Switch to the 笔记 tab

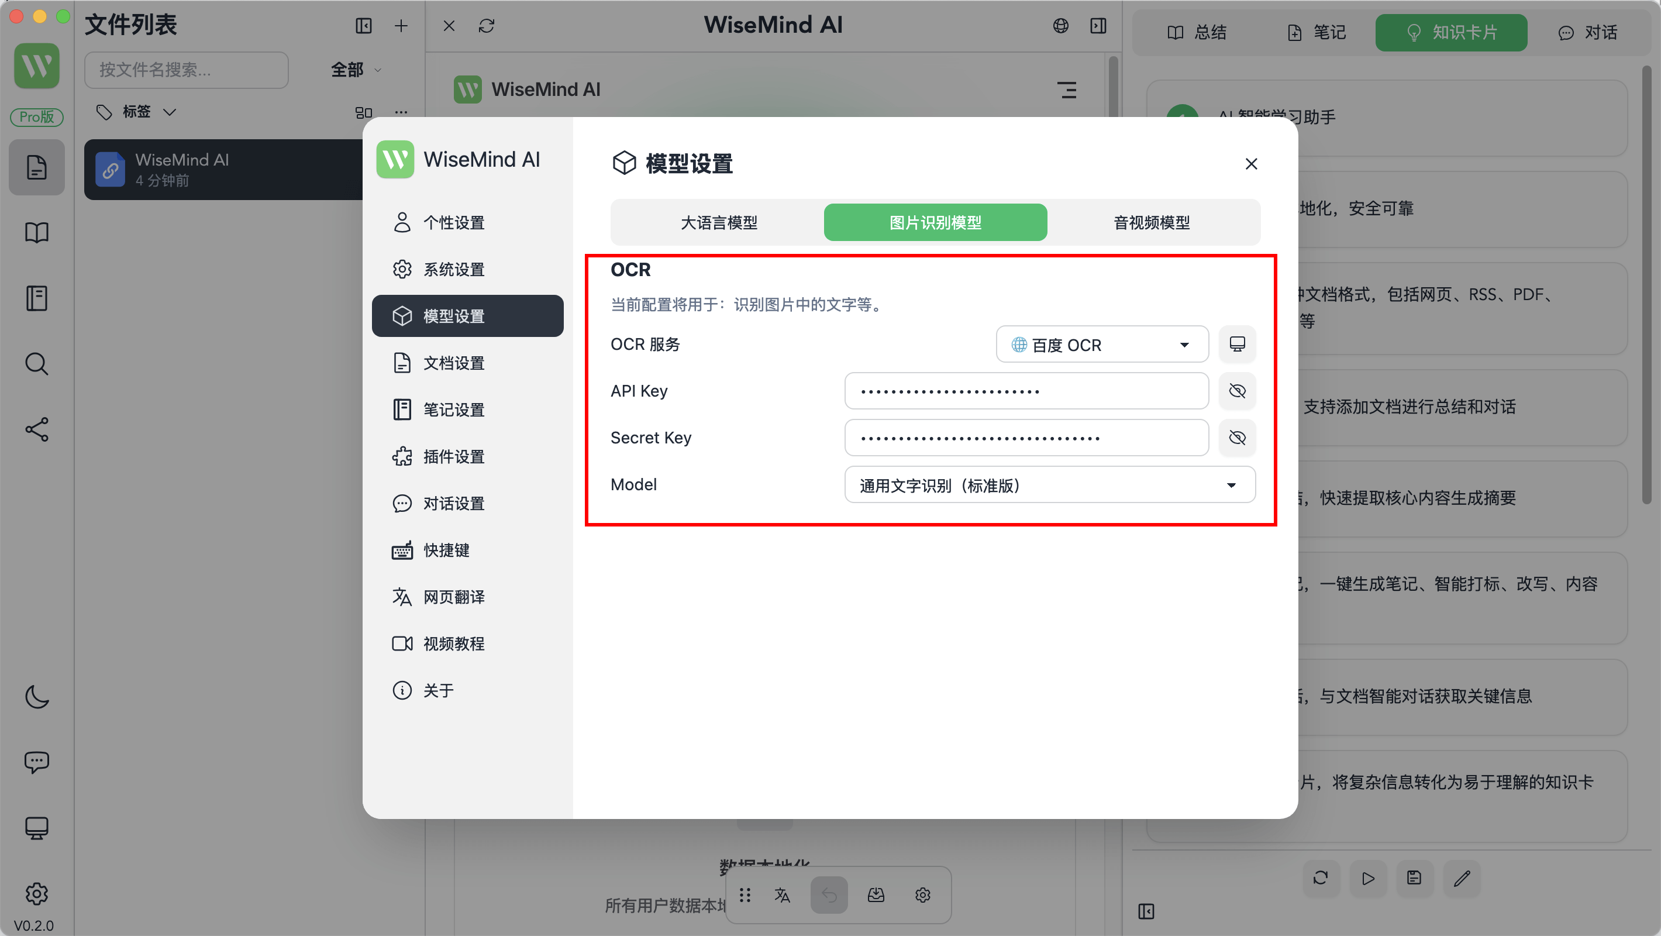[1317, 32]
